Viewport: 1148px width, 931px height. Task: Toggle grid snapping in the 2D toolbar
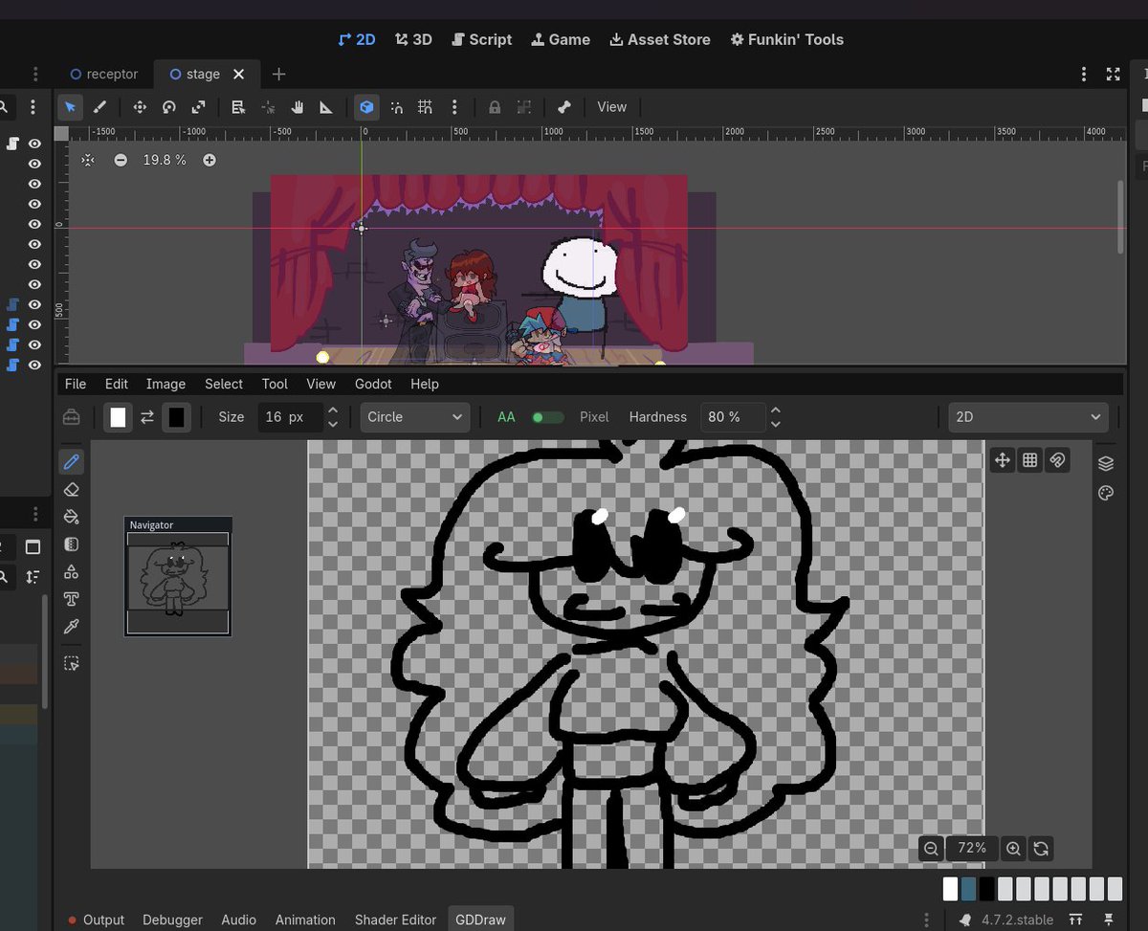pyautogui.click(x=425, y=107)
